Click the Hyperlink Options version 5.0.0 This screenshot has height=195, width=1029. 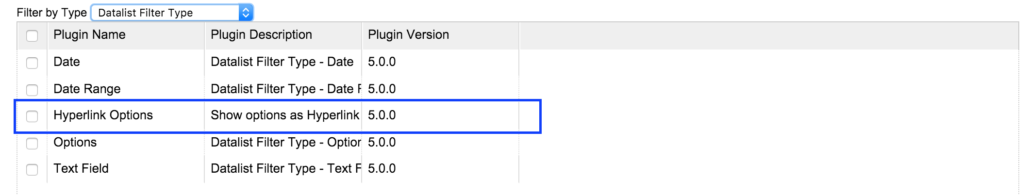pos(382,115)
